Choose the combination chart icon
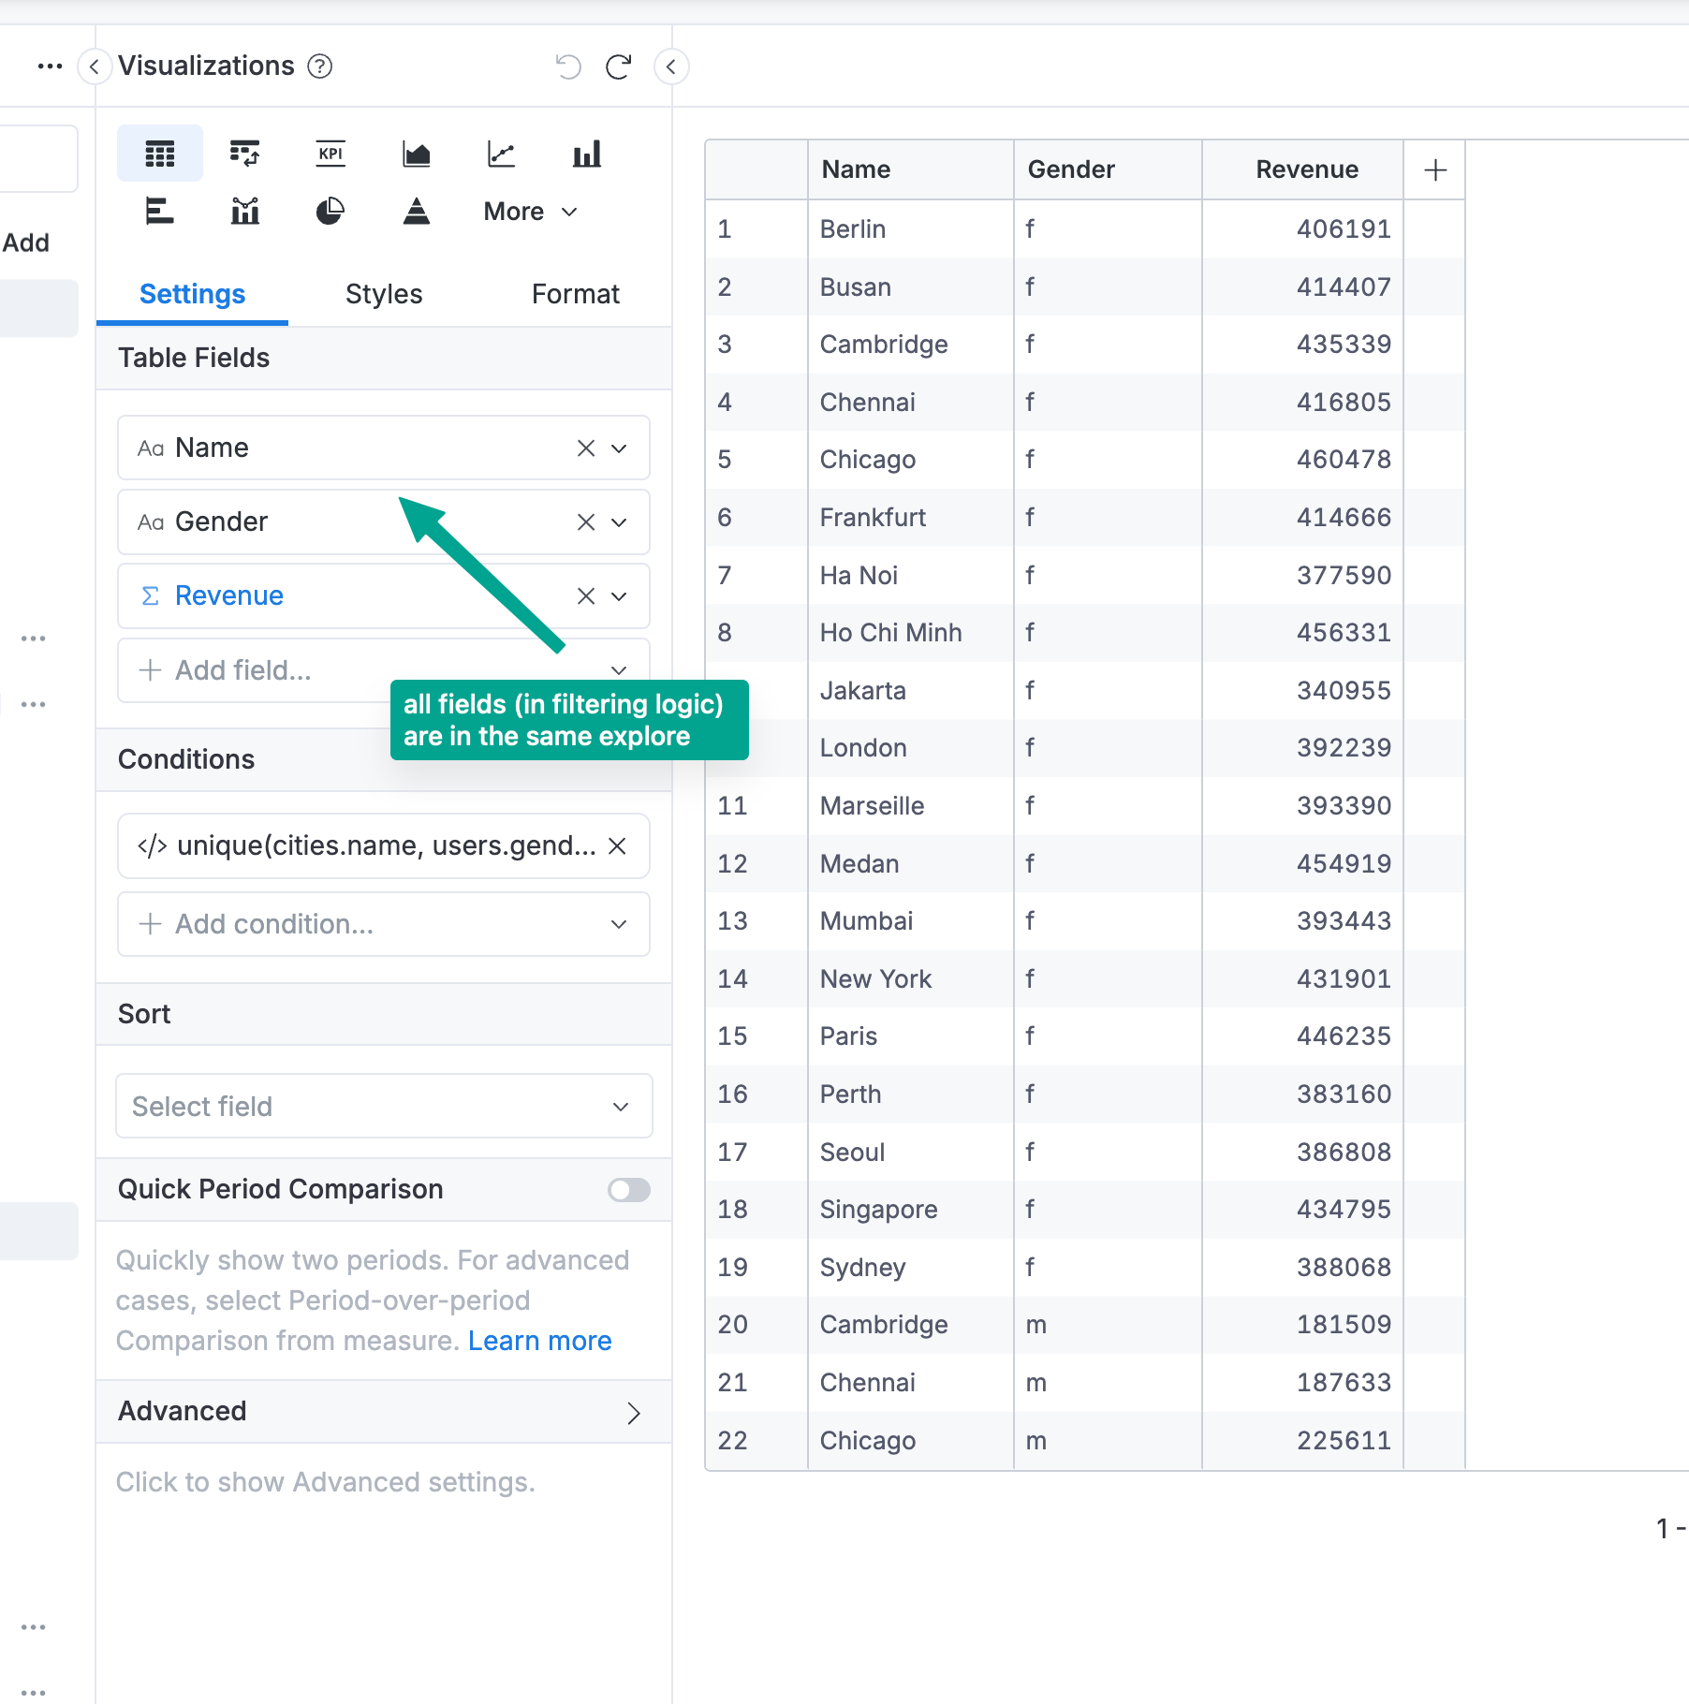 tap(244, 212)
